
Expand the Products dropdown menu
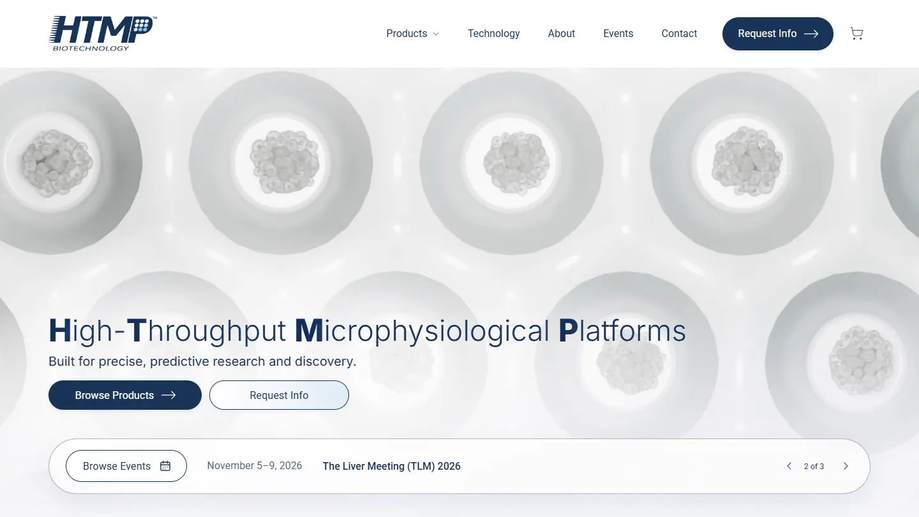point(412,34)
